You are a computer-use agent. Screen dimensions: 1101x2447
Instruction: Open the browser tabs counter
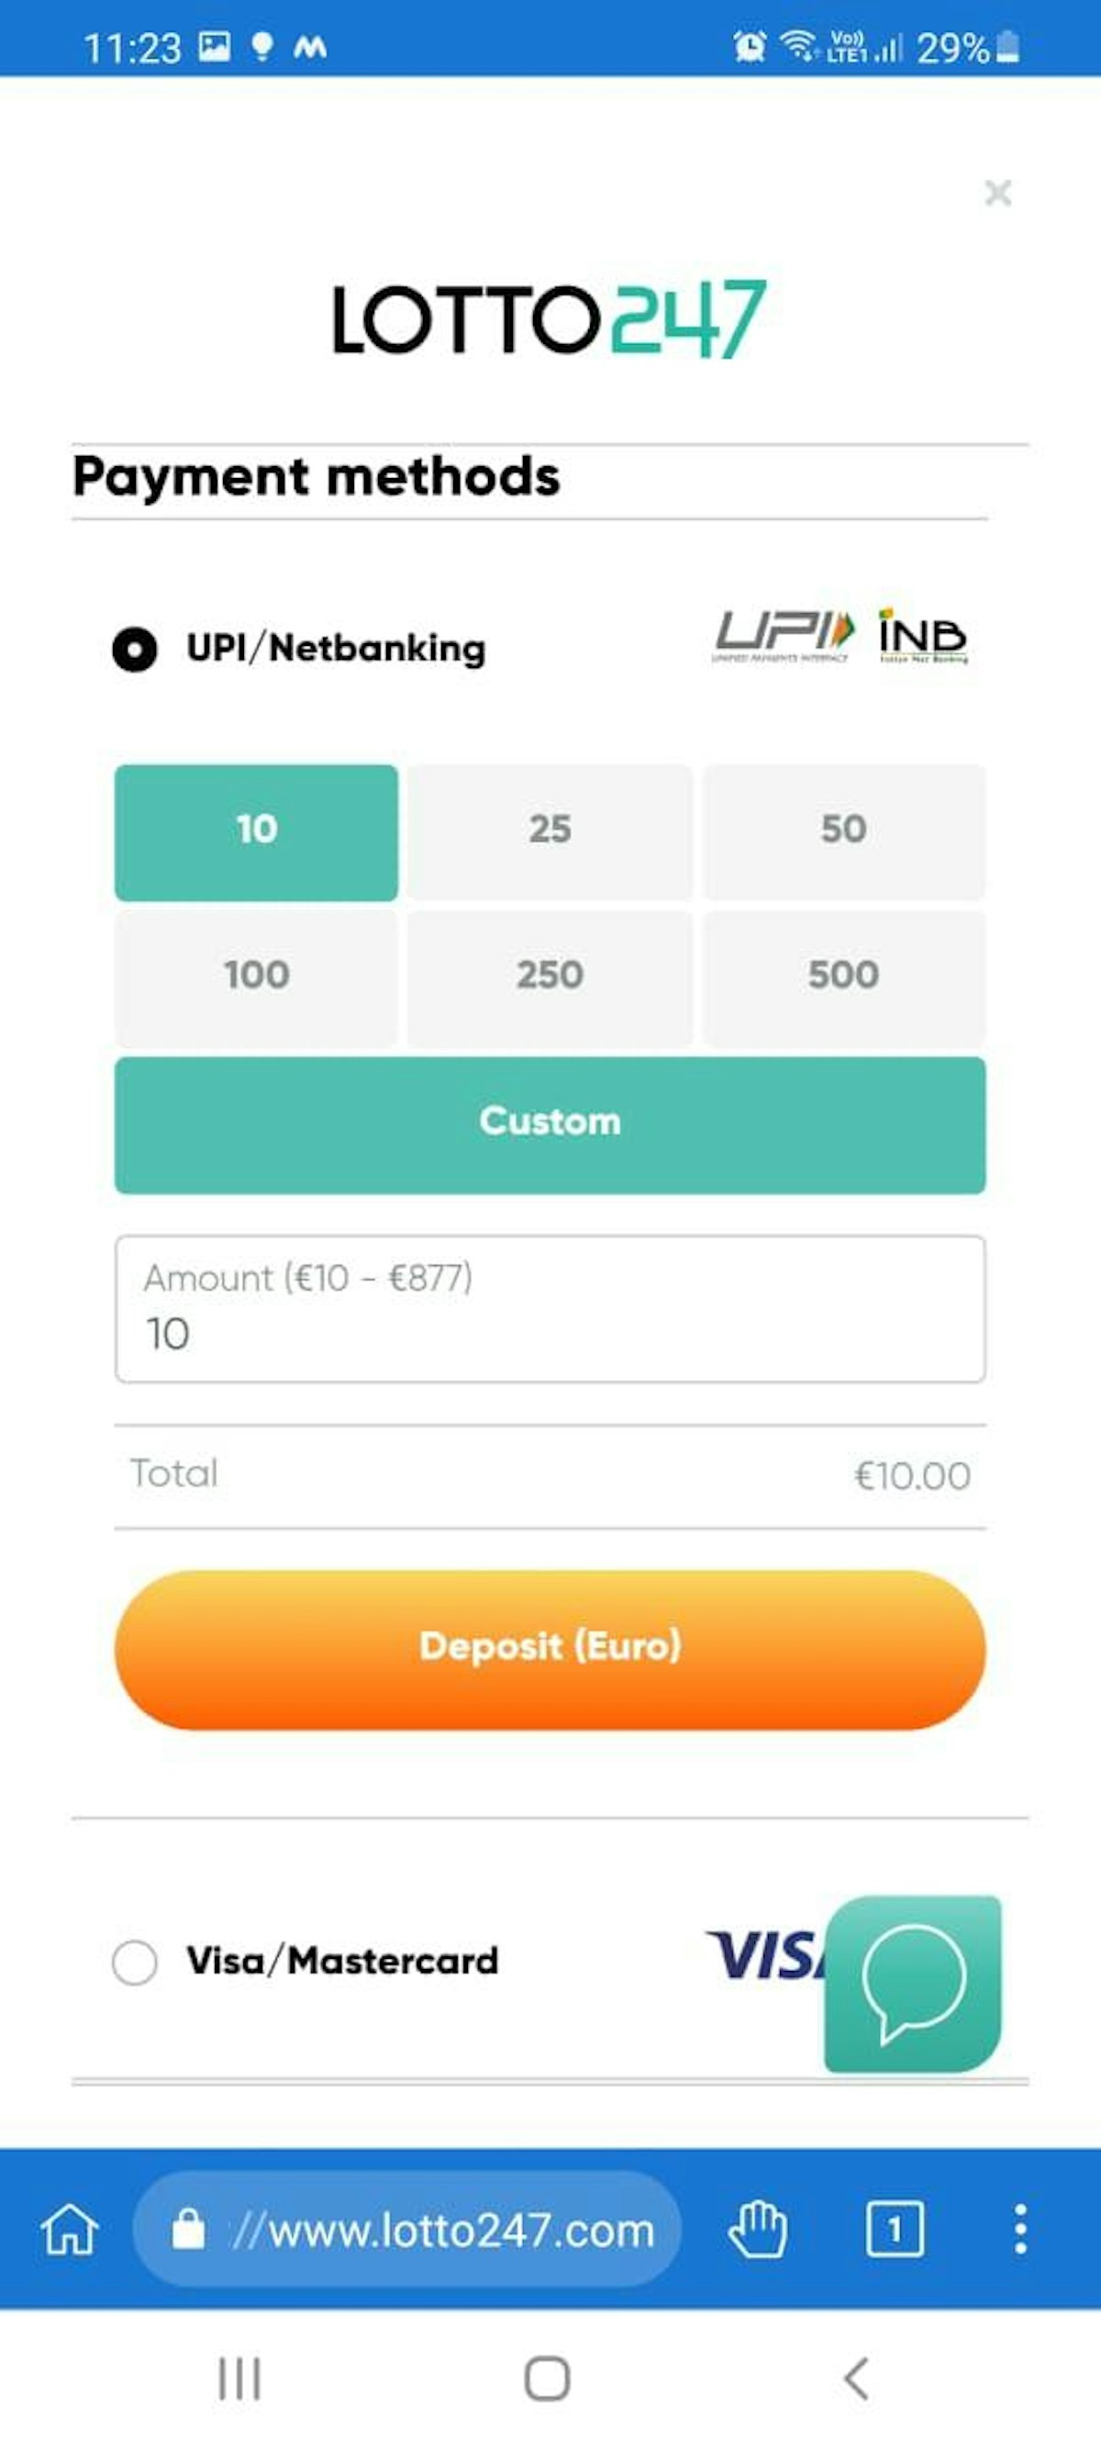pyautogui.click(x=894, y=2229)
